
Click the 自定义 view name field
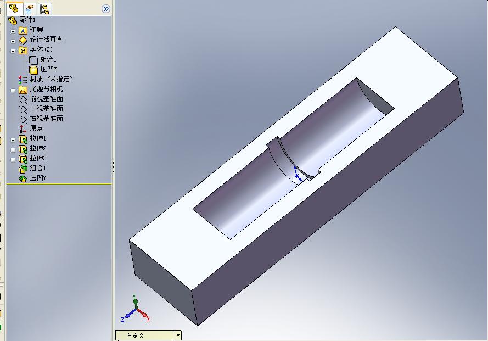click(145, 336)
